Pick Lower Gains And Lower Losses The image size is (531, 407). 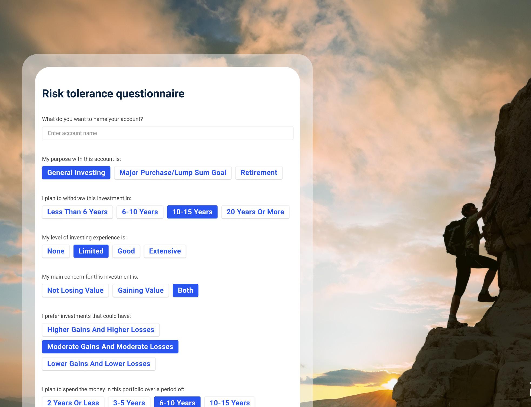99,363
